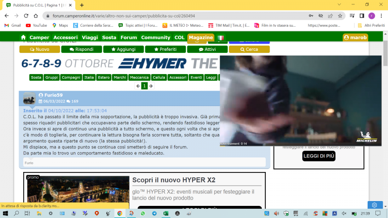
Task: Open the saved password key icon
Action: click(311, 16)
